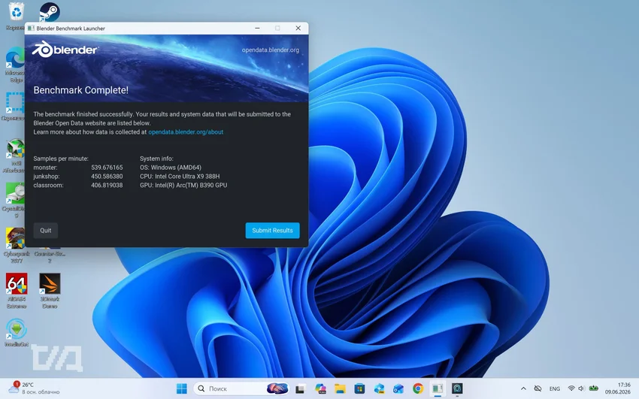Open Microsoft Copilot from the taskbar

tap(320, 388)
